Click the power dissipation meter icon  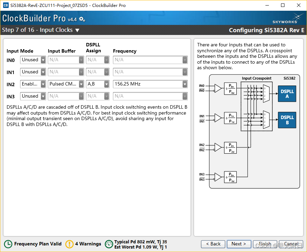point(109,244)
